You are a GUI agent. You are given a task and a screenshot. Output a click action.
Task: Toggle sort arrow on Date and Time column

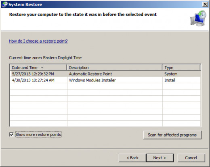click(42, 67)
